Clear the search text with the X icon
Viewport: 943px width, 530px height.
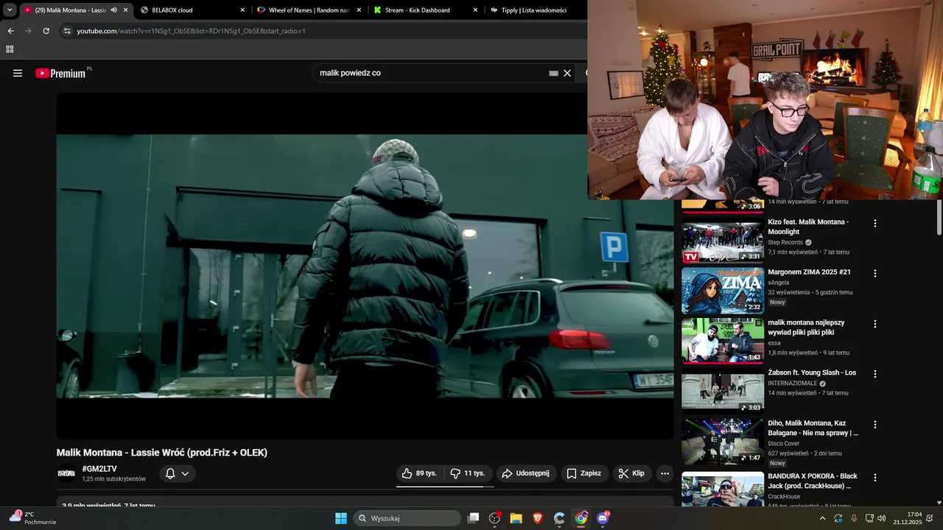click(567, 73)
